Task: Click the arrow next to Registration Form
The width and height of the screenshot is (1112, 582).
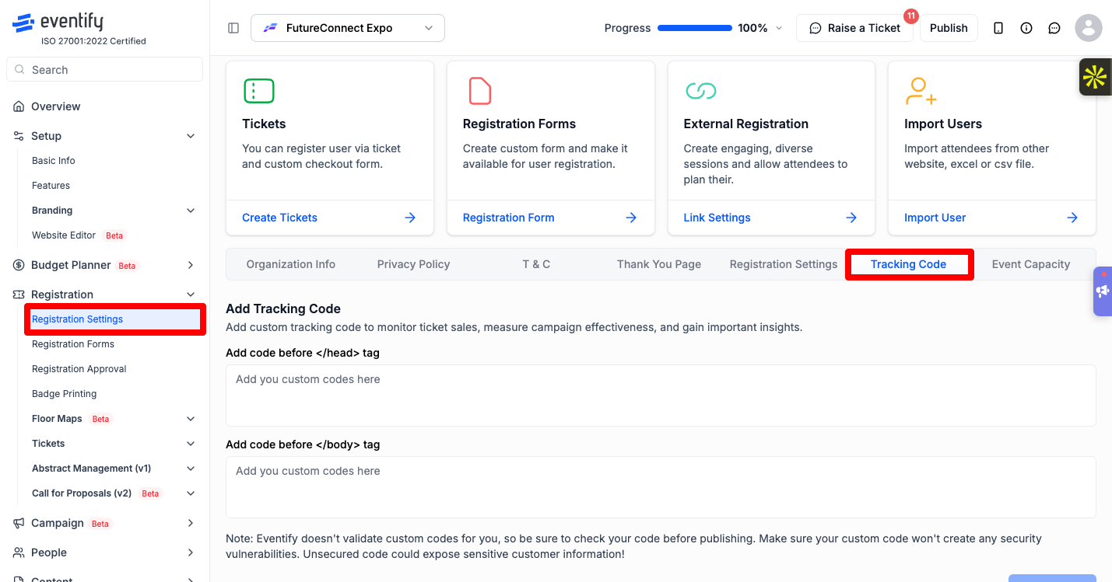Action: point(631,218)
